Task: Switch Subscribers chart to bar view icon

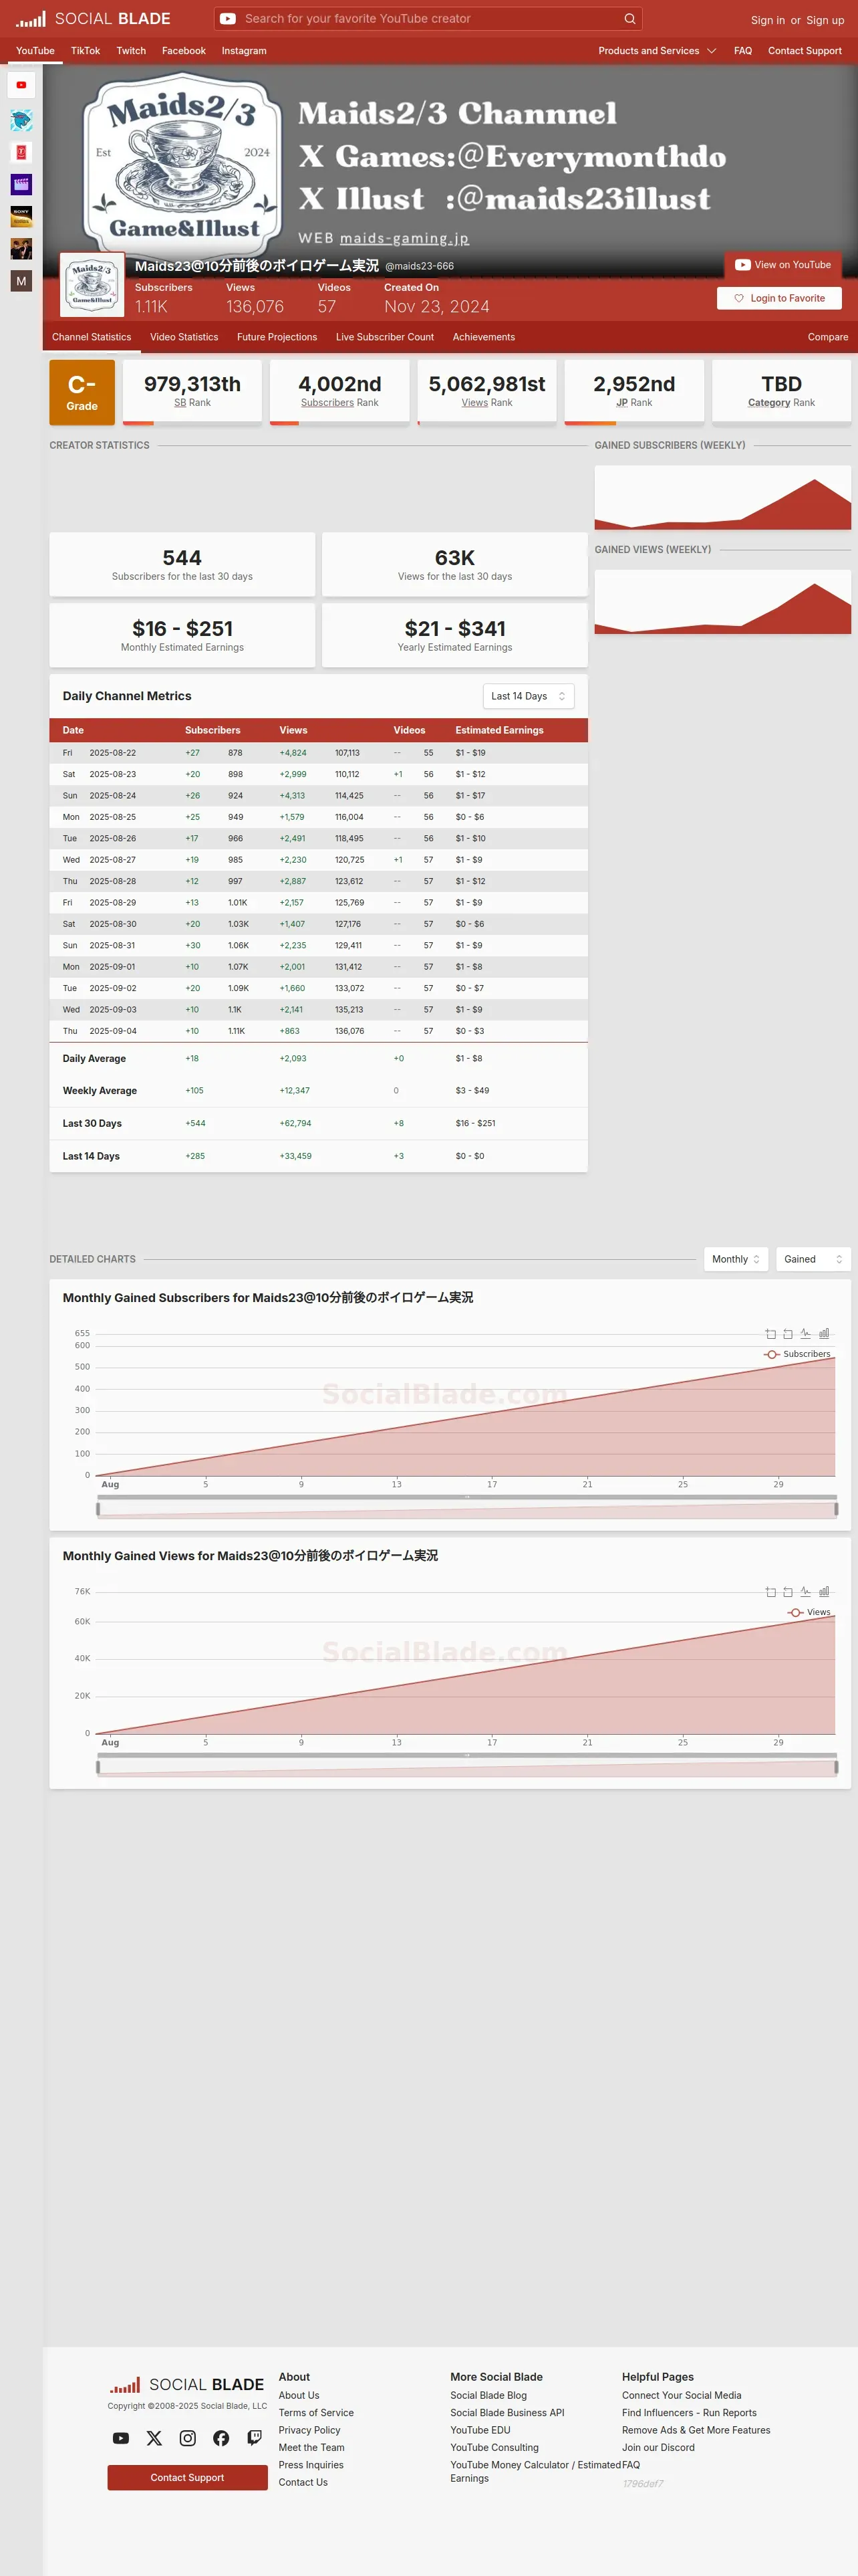Action: click(x=824, y=1333)
